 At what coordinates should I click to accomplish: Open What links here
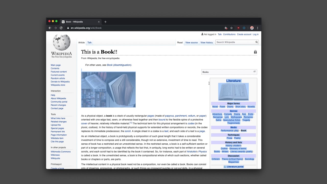coord(58,118)
